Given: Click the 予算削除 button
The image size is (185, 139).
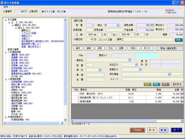Looking at the screenshot, I should [x=137, y=130].
